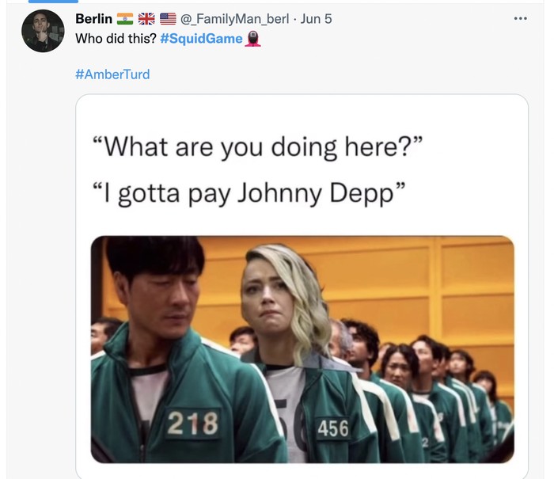
Task: Click the pink Squid Game guard emoji
Action: [x=253, y=39]
